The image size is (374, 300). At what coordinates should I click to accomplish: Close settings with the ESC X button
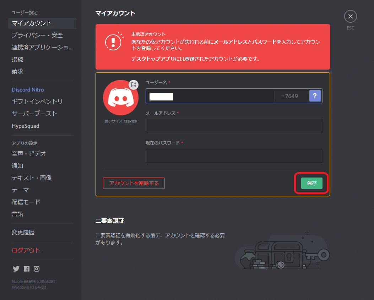[351, 16]
